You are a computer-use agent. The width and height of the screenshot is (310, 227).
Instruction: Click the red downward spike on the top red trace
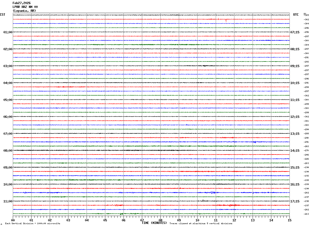tap(226, 20)
